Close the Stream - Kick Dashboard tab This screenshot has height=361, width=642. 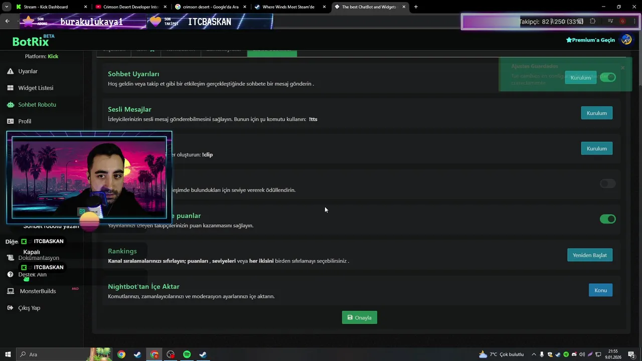[85, 7]
